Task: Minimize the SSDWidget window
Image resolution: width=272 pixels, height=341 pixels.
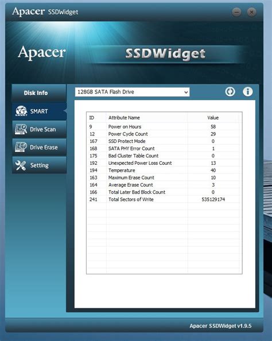Action: pos(237,12)
